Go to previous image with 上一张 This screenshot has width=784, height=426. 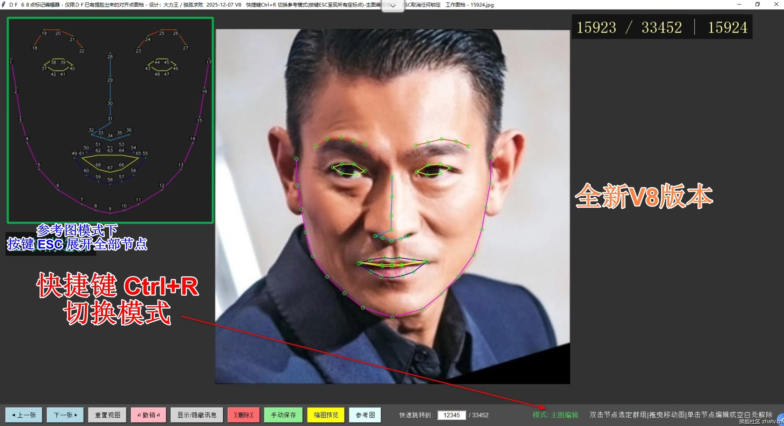24,415
